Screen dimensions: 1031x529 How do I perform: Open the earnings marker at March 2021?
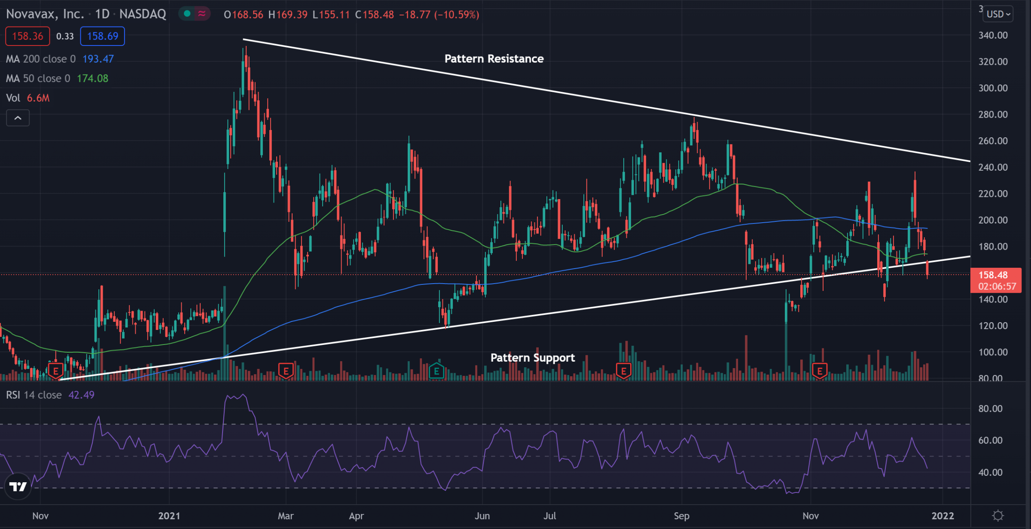286,371
